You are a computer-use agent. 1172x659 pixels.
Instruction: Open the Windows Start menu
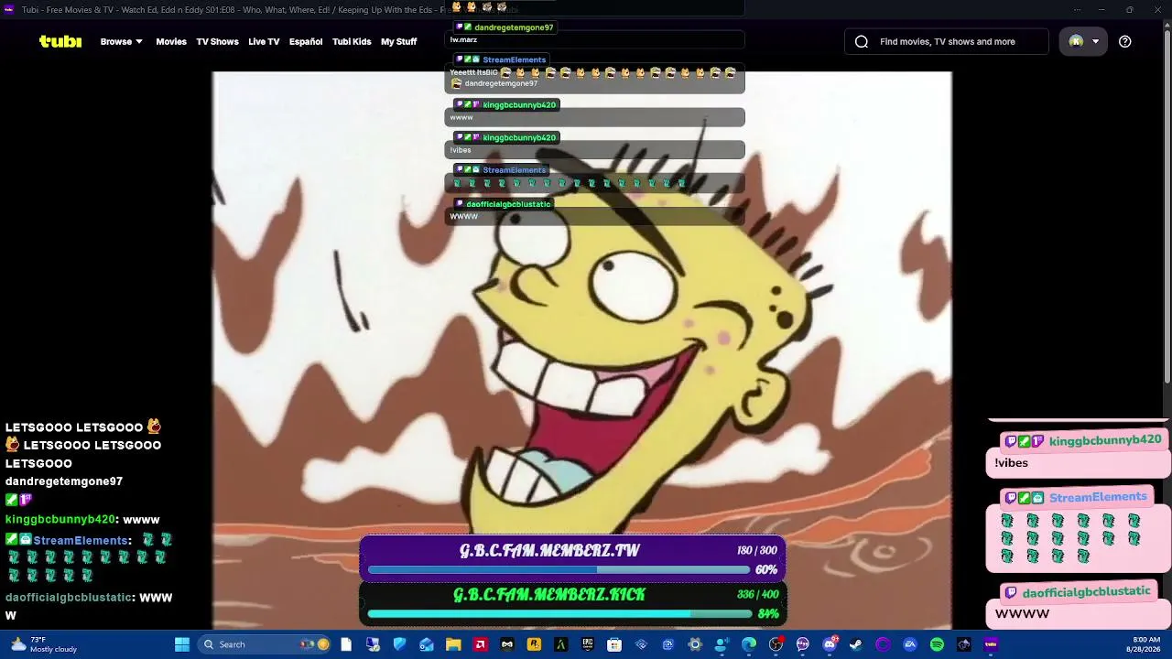tap(182, 644)
